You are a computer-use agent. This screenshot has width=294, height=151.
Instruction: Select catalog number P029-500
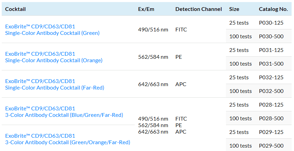click(x=271, y=146)
